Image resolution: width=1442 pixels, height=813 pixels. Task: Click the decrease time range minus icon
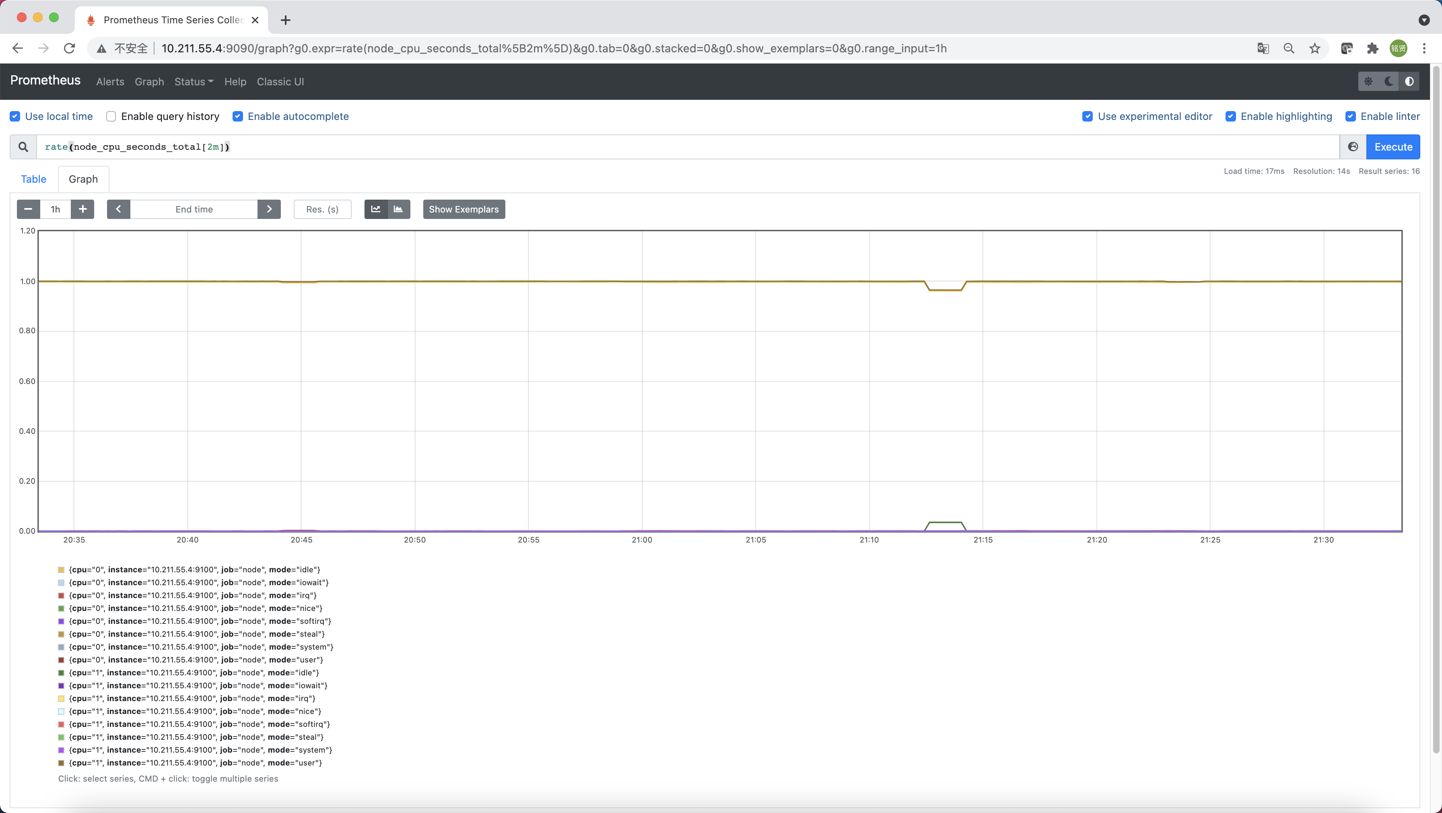(28, 209)
